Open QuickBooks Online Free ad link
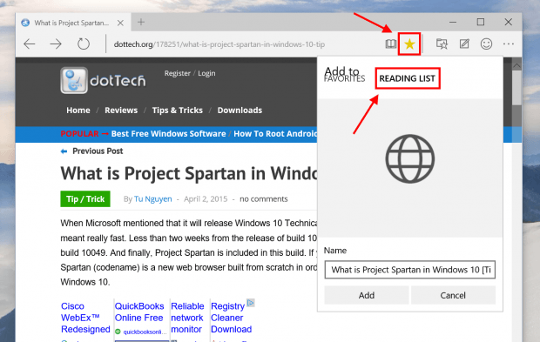Screen dimensions: 540x342 [x=139, y=312]
